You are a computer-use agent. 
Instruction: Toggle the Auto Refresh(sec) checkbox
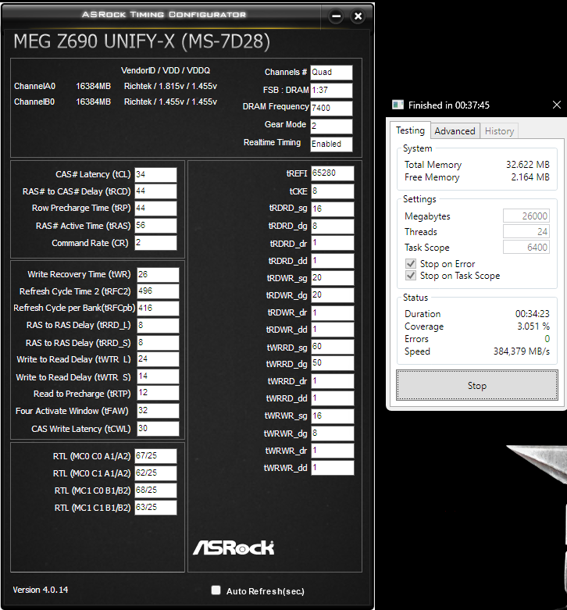pyautogui.click(x=216, y=590)
